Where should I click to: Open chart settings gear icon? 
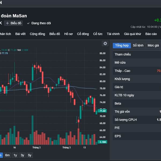105,43
